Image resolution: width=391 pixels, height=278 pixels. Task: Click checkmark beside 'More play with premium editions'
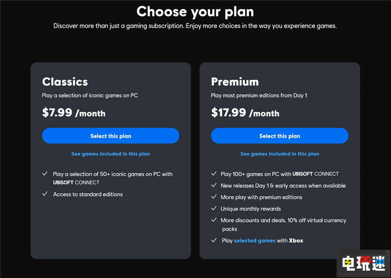214,197
